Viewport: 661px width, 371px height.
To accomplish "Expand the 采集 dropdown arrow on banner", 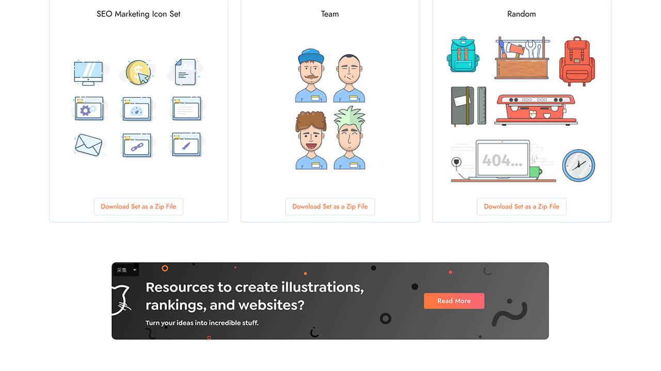I will click(x=135, y=270).
